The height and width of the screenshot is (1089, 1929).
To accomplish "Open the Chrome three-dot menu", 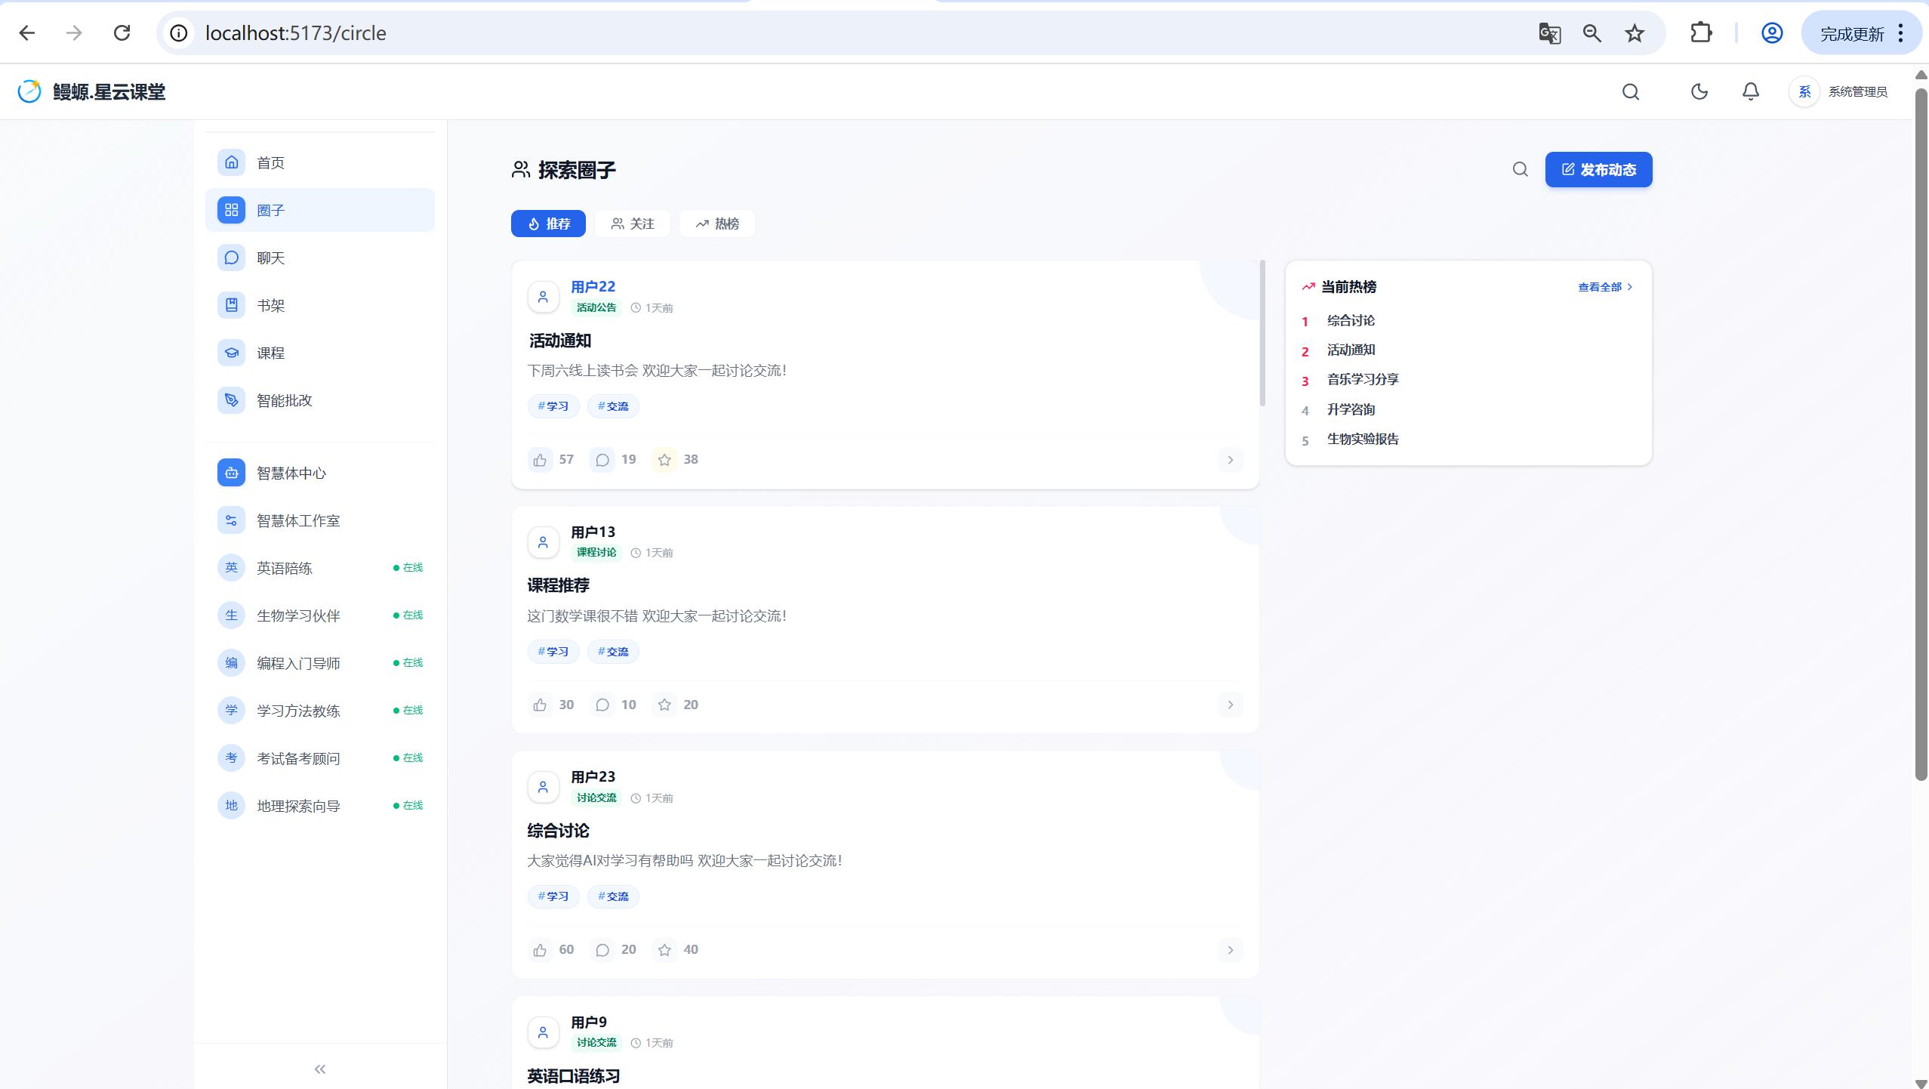I will click(1901, 33).
